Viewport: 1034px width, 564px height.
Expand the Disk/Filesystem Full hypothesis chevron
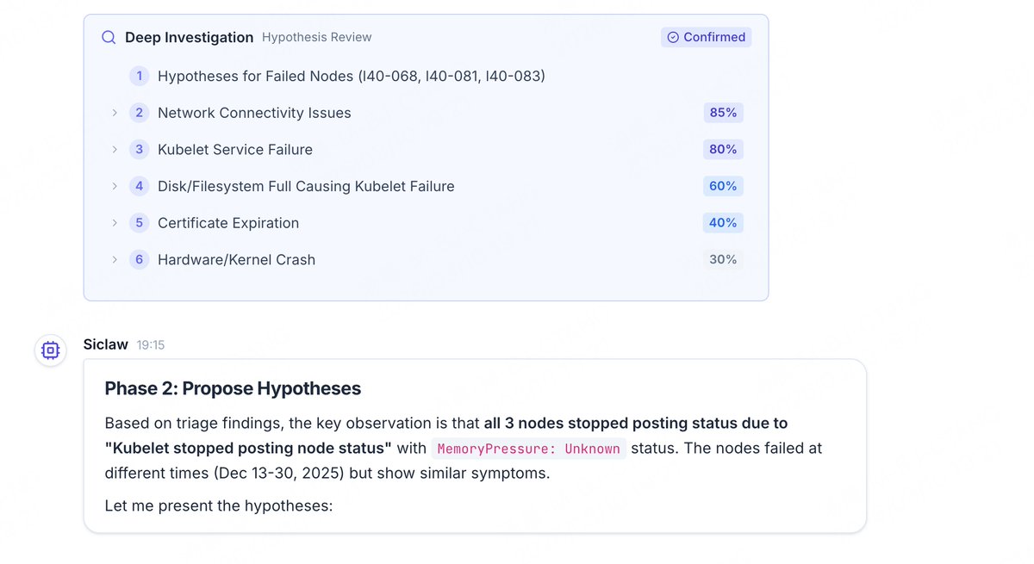(x=115, y=186)
